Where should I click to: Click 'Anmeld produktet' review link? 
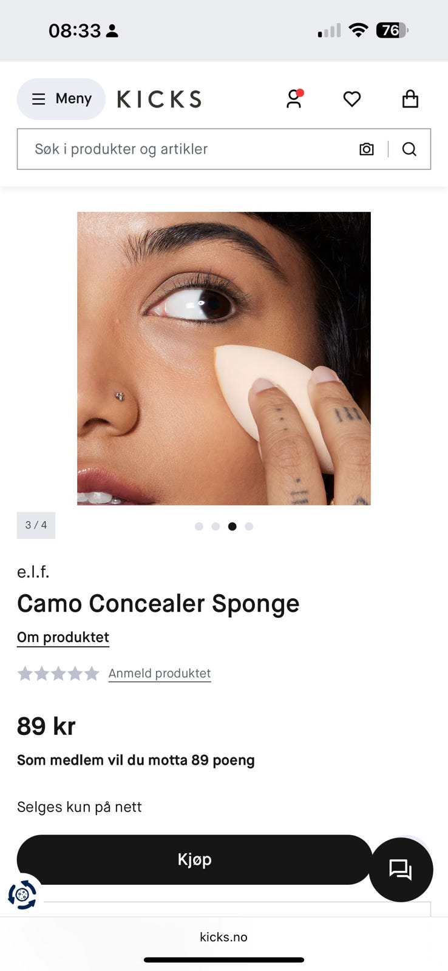click(x=160, y=674)
